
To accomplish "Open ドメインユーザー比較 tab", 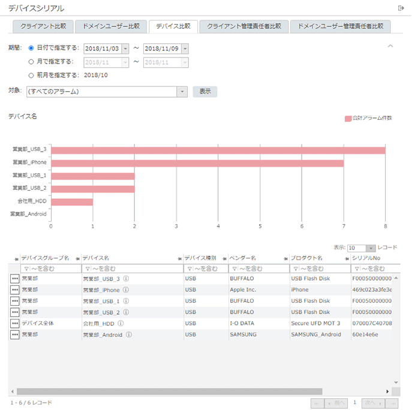I will click(x=111, y=26).
